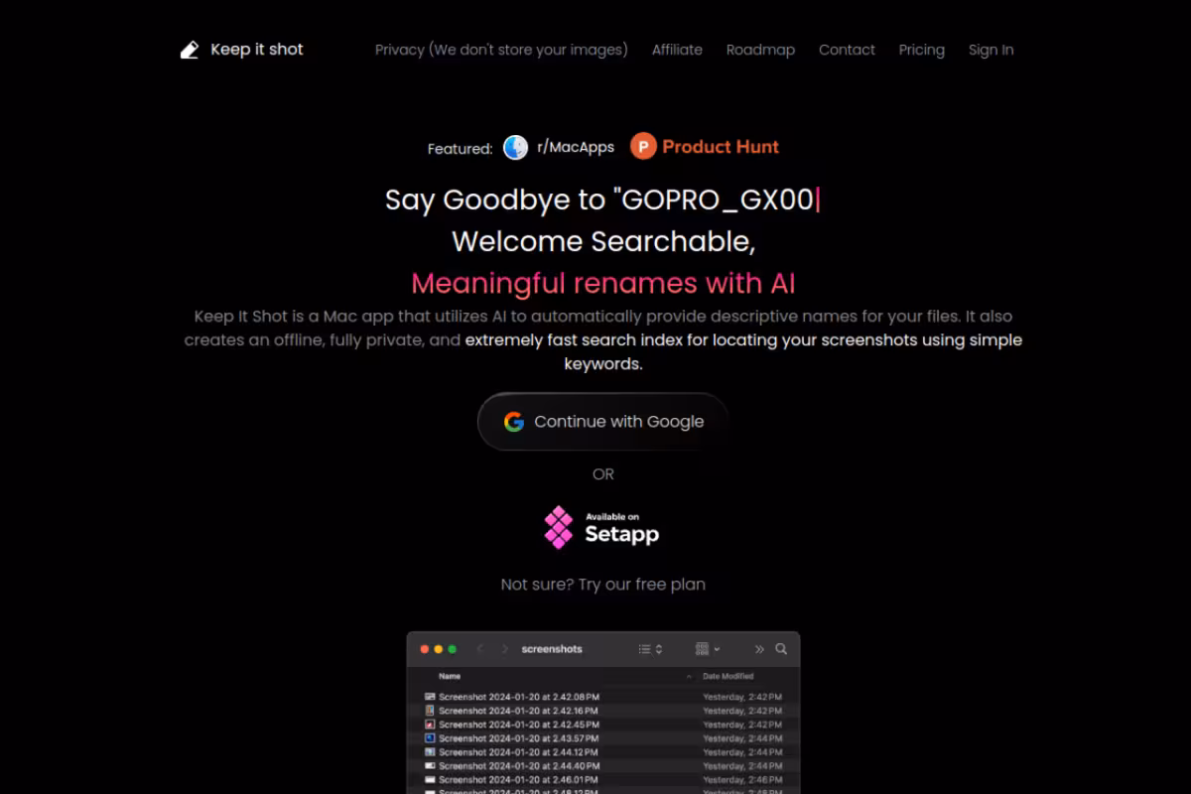Click thumbnail icon of Screenshot 2.46.01 PM file
This screenshot has width=1191, height=794.
point(430,780)
